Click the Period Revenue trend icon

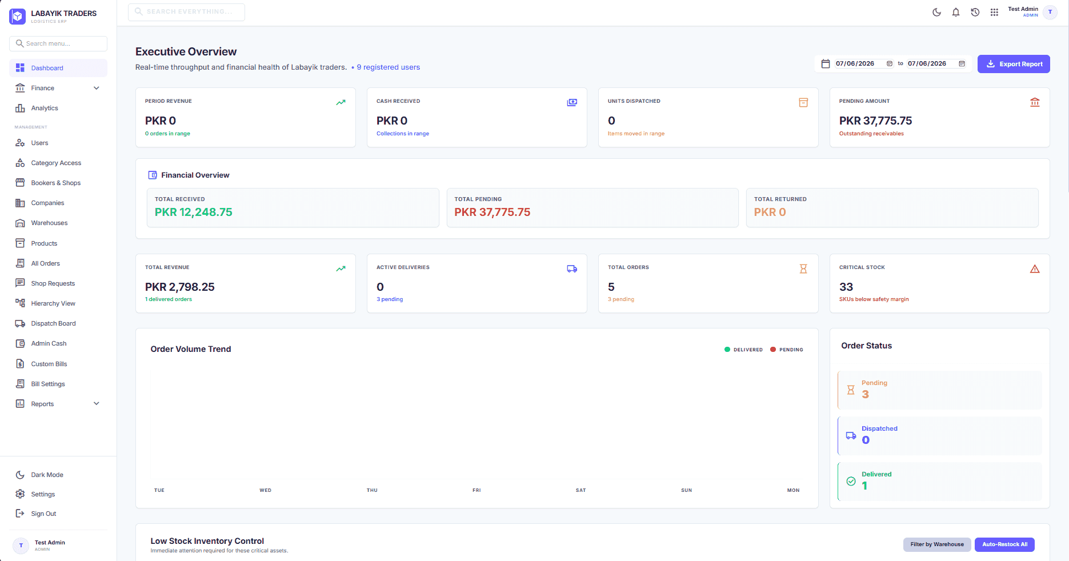(341, 103)
